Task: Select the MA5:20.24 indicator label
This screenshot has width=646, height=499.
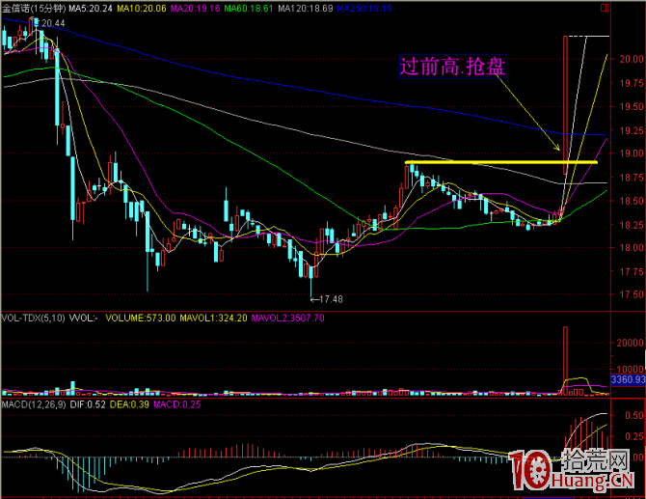Action: click(x=91, y=9)
